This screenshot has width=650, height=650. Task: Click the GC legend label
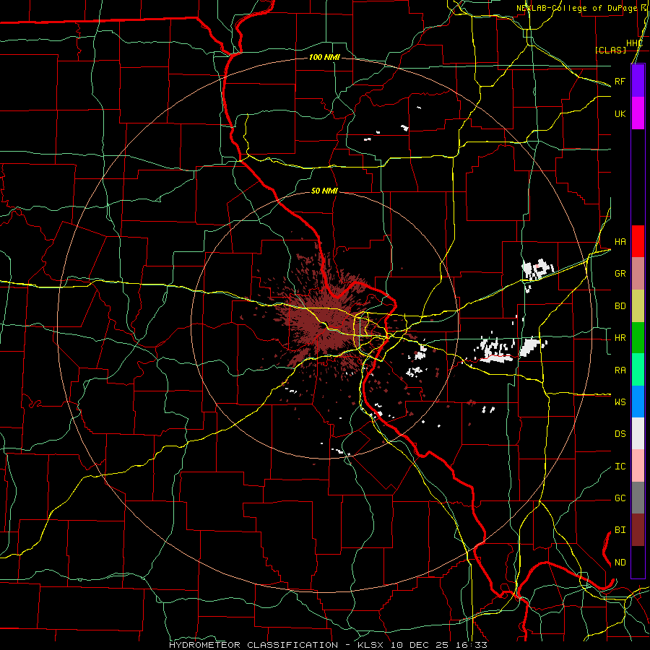620,498
